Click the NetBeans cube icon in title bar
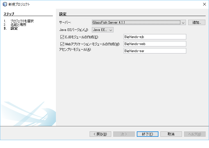 (5, 4)
